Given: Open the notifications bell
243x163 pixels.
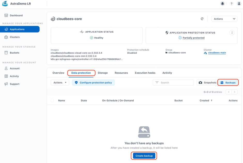Looking at the screenshot, I should pos(222,4).
